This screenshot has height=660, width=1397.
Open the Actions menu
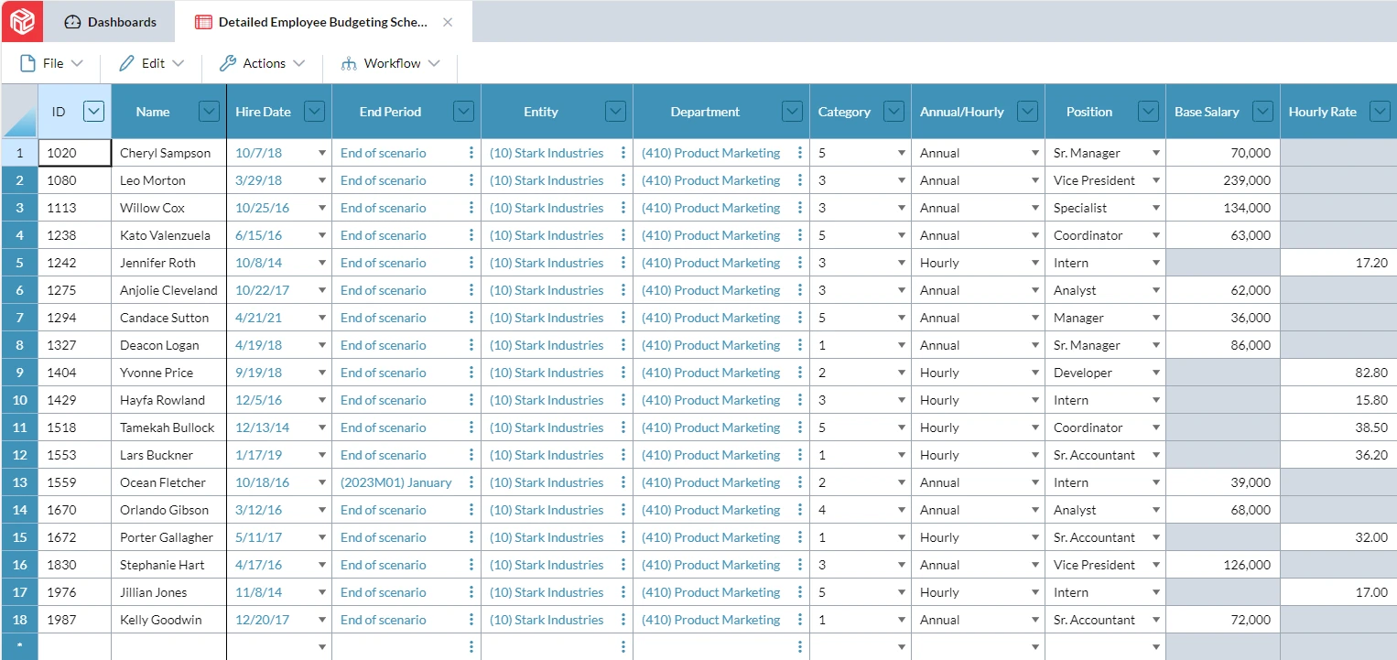click(x=263, y=63)
